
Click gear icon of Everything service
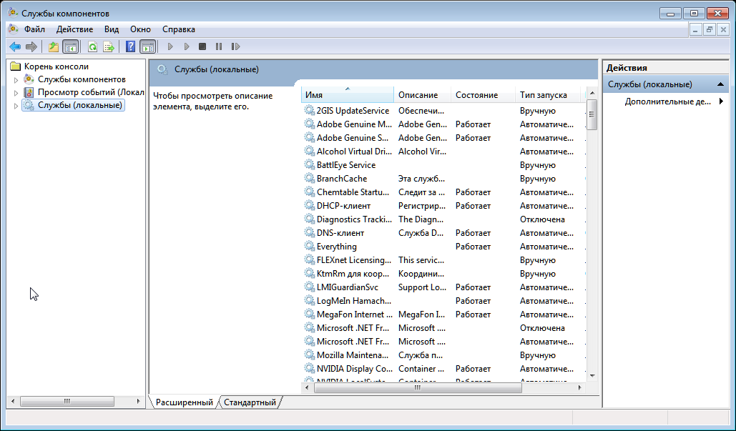309,246
